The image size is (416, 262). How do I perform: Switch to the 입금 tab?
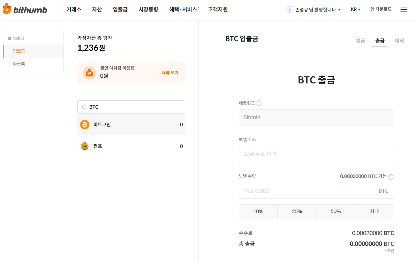point(360,41)
